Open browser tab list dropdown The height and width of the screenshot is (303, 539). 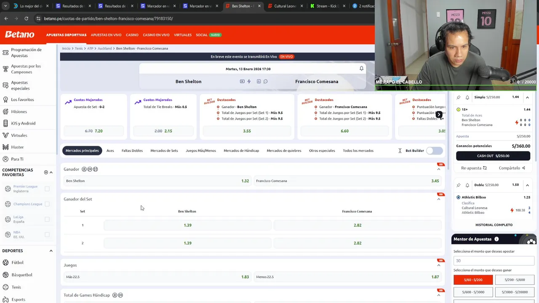(x=5, y=6)
